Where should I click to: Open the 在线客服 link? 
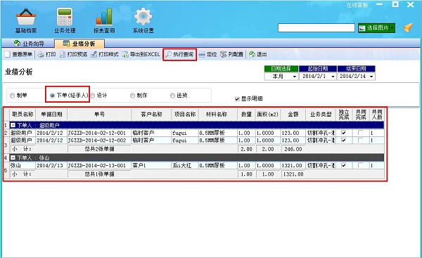(x=357, y=5)
